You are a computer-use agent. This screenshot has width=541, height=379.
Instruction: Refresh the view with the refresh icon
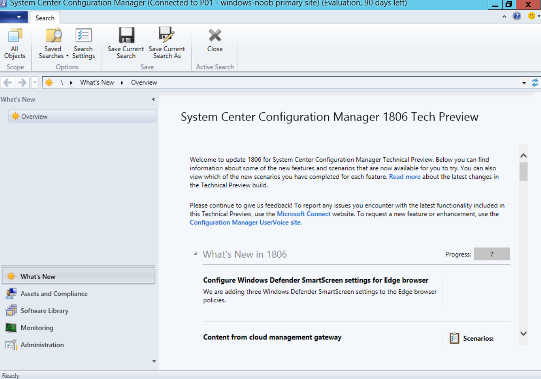click(535, 83)
